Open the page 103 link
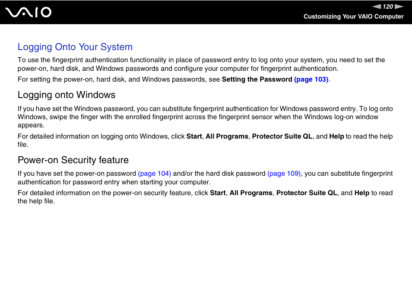Screen dimensions: 412x291 point(311,79)
